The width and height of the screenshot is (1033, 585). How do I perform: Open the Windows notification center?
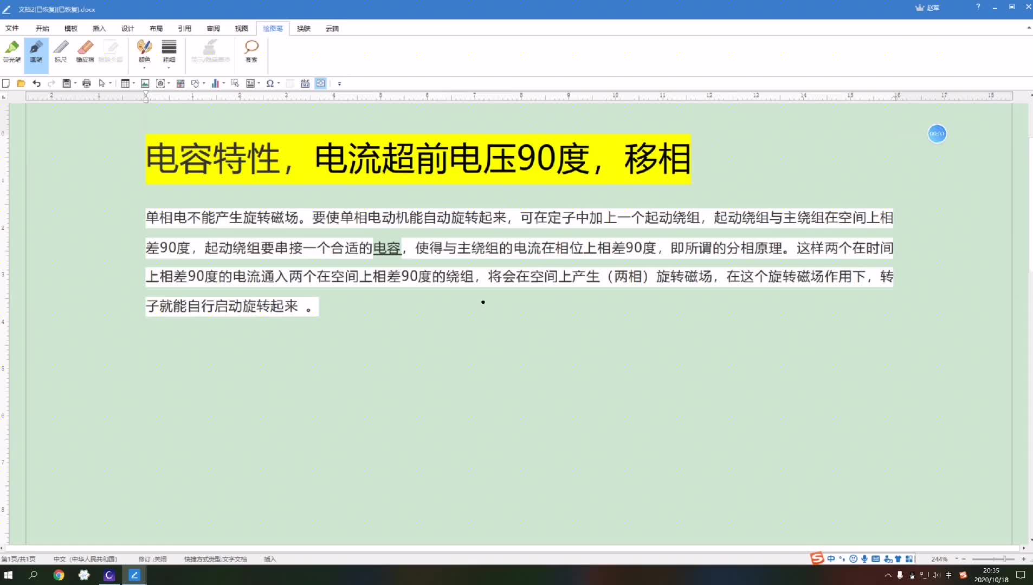(x=1021, y=575)
